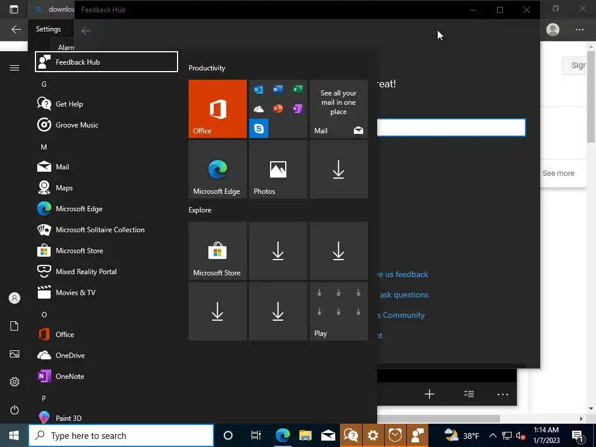596x447 pixels.
Task: Open weather widget showing 38°F
Action: 462,435
